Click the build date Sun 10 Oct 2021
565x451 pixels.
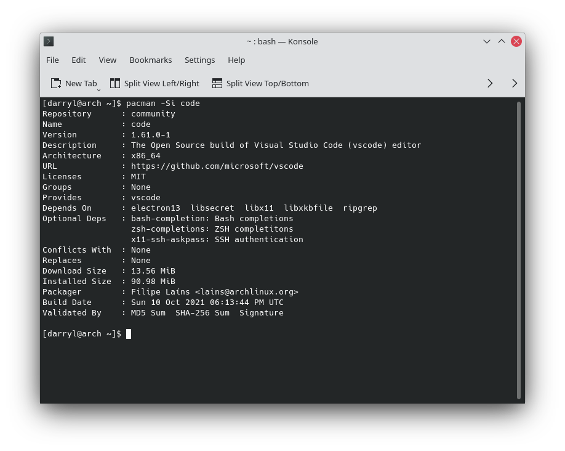pyautogui.click(x=168, y=303)
